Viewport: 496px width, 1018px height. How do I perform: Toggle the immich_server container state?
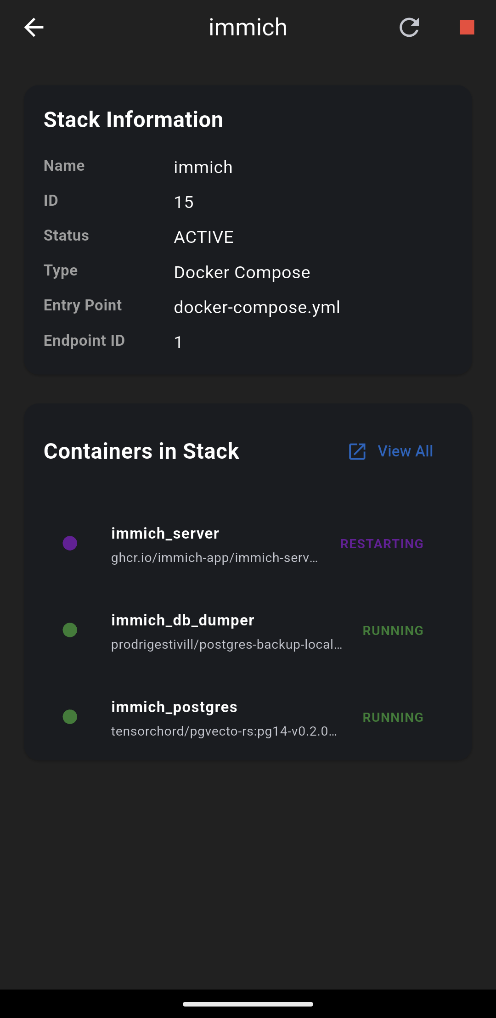point(165,533)
